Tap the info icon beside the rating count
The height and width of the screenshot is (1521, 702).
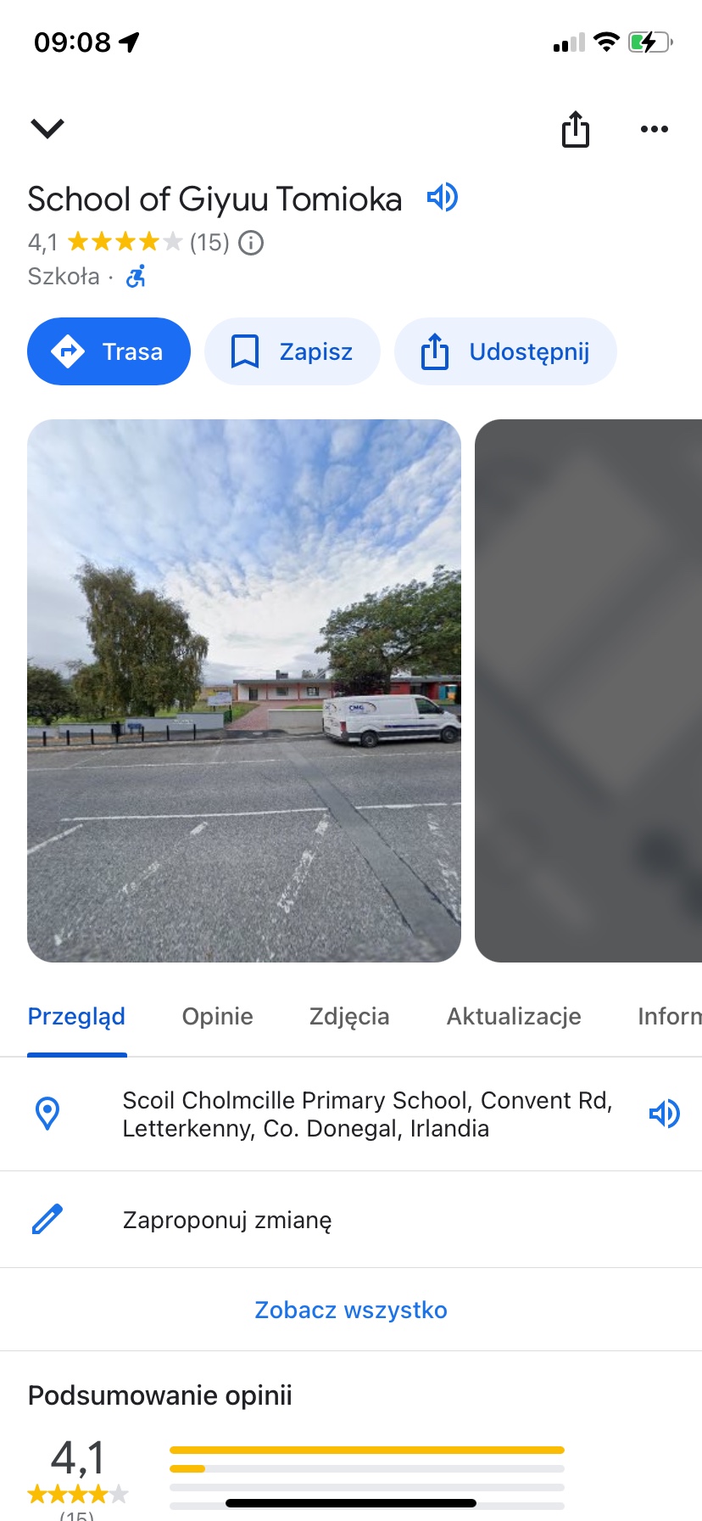pos(251,244)
